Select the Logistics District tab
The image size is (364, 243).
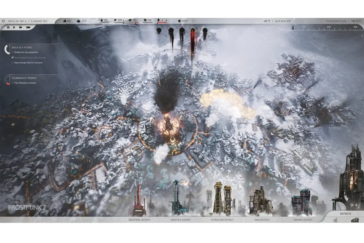click(181, 220)
